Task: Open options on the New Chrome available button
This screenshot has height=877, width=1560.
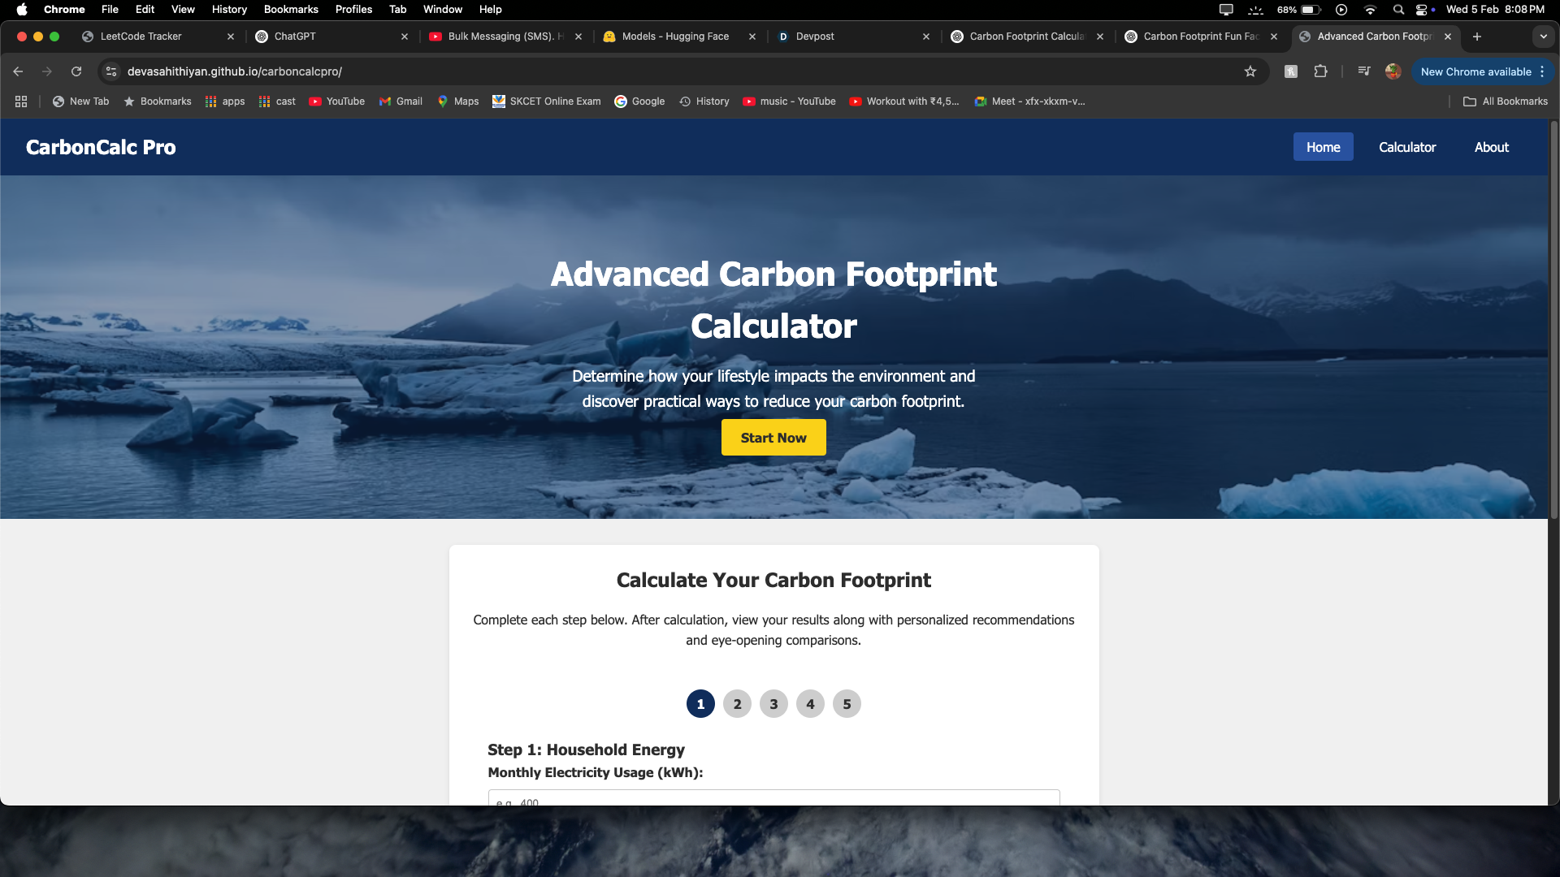Action: point(1541,71)
